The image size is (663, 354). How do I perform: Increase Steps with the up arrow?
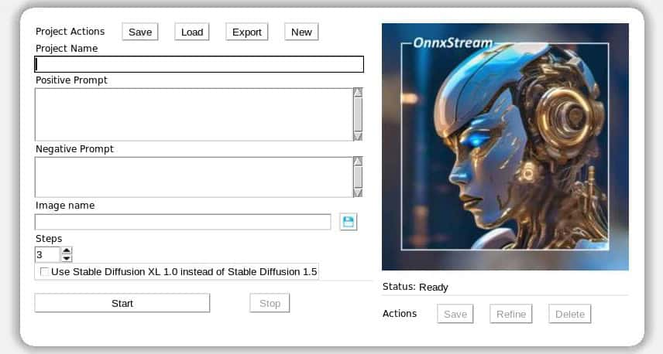point(67,250)
